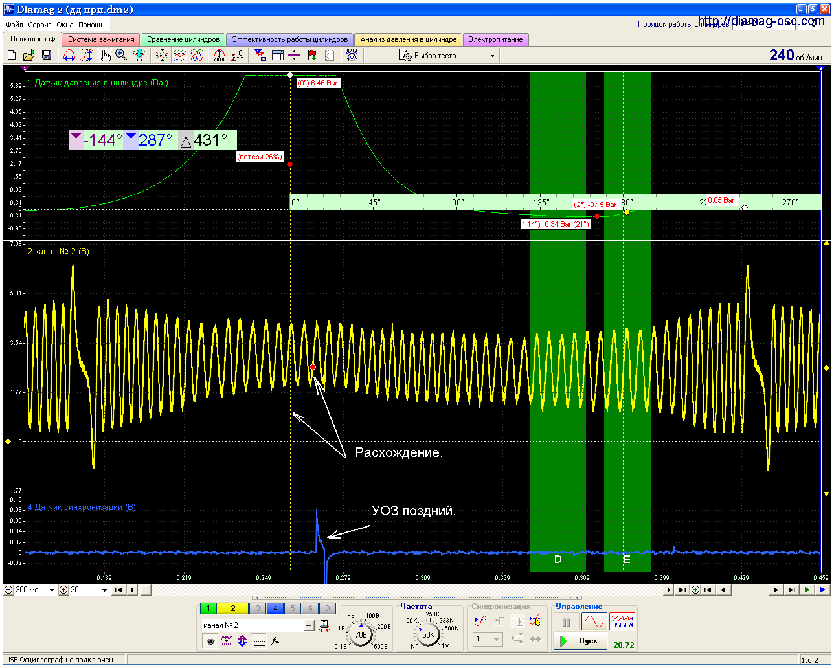
Task: Toggle disabled channel 3 button
Action: tap(258, 608)
